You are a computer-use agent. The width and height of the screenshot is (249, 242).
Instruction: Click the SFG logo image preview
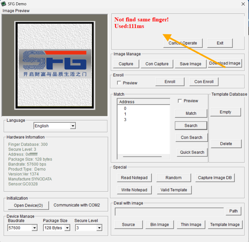(55, 65)
